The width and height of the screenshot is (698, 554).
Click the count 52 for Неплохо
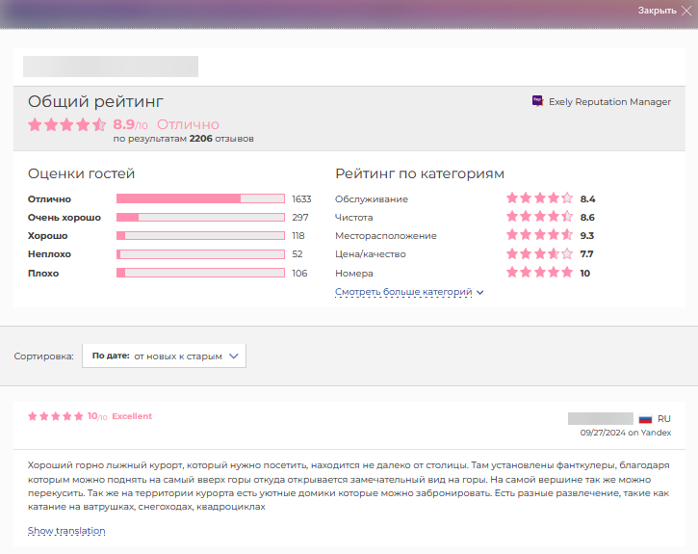coord(297,254)
